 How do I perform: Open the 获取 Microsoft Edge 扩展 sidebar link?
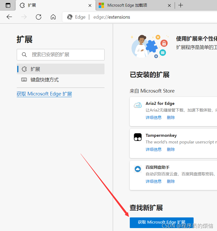click(44, 94)
